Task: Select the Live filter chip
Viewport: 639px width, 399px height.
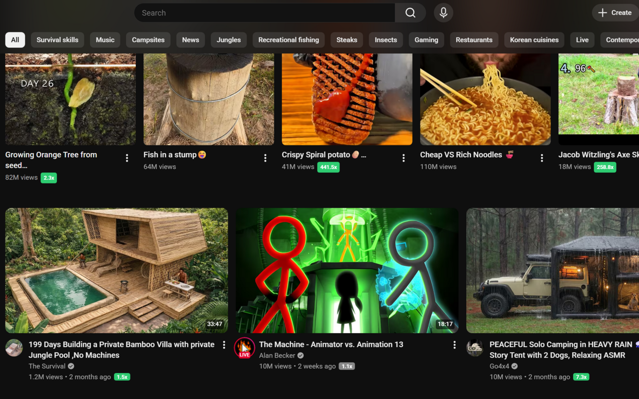Action: (x=582, y=40)
